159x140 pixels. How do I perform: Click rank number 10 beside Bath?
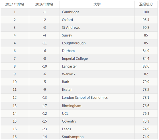pos(15,82)
